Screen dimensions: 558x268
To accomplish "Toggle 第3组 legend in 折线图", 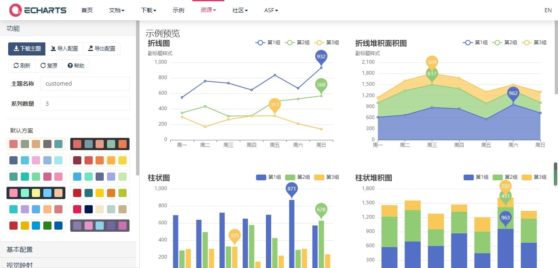I will click(327, 42).
